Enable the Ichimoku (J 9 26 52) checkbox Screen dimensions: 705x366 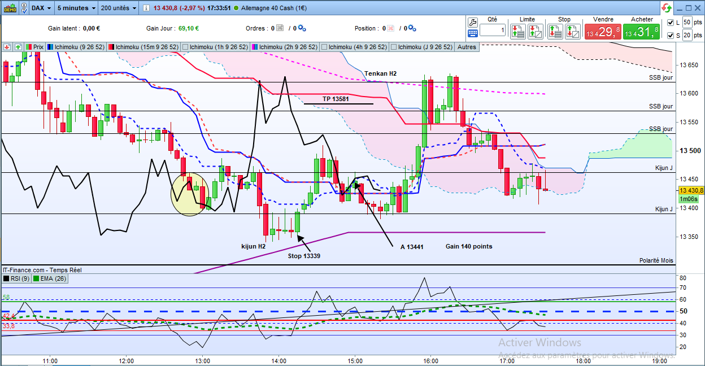click(394, 47)
